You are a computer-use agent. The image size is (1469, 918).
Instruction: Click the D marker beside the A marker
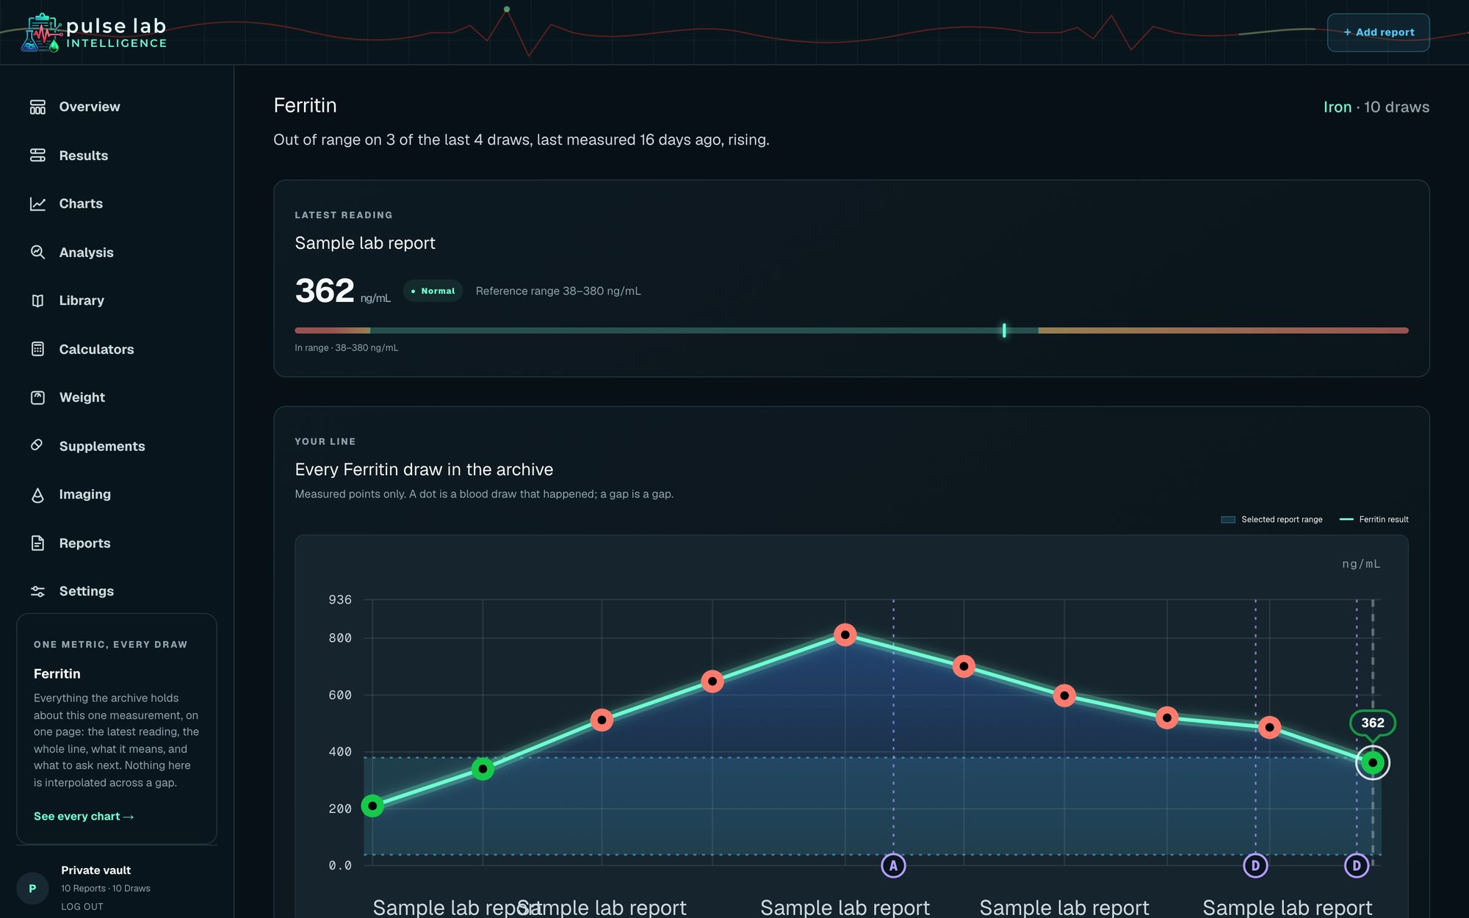(1255, 866)
